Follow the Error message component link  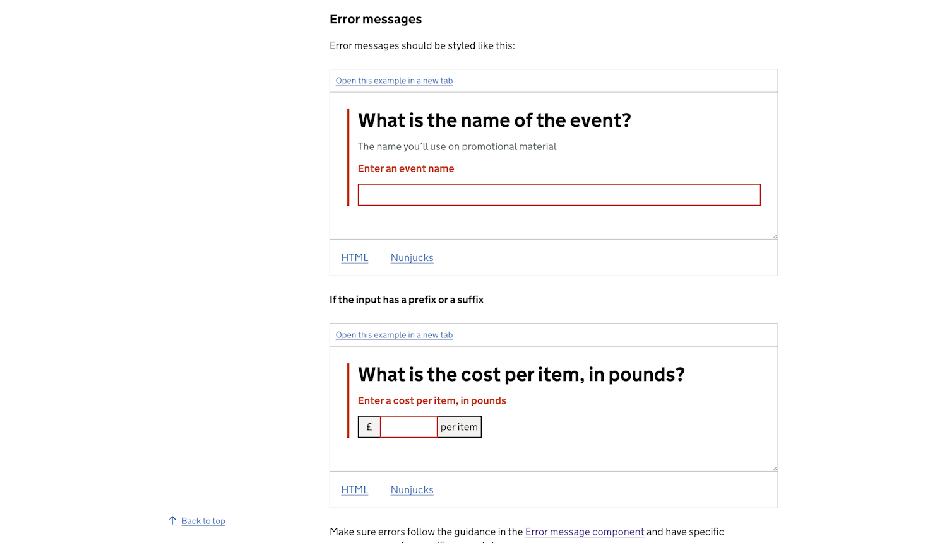584,532
